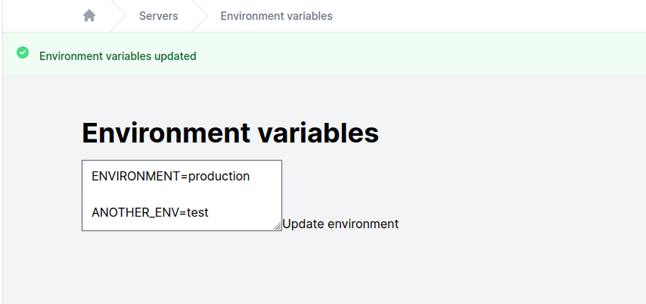Open the Servers breadcrumb link

tap(158, 16)
